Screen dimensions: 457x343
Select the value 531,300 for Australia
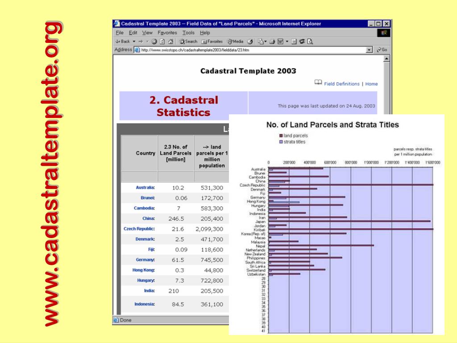[x=212, y=188]
